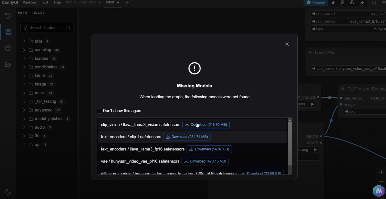Expand the _for_testing folder chevron
The width and height of the screenshot is (386, 199).
coord(24,101)
